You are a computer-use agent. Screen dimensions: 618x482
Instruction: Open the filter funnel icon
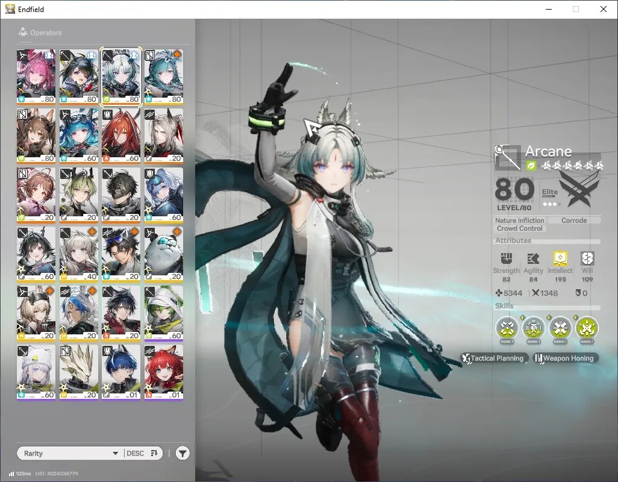tap(183, 453)
